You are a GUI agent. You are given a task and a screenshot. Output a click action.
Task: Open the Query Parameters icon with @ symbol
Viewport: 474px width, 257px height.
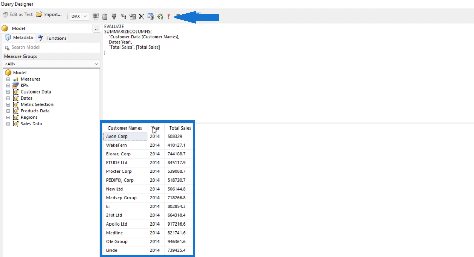point(151,16)
